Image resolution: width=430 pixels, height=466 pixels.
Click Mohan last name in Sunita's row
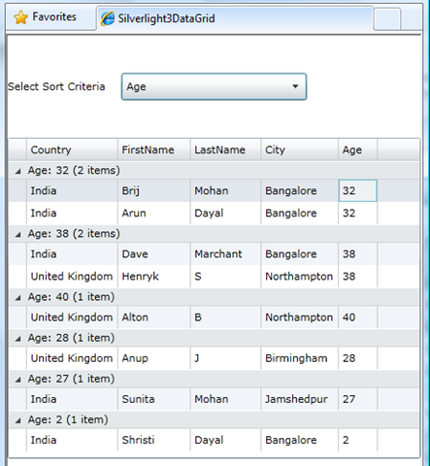(225, 399)
